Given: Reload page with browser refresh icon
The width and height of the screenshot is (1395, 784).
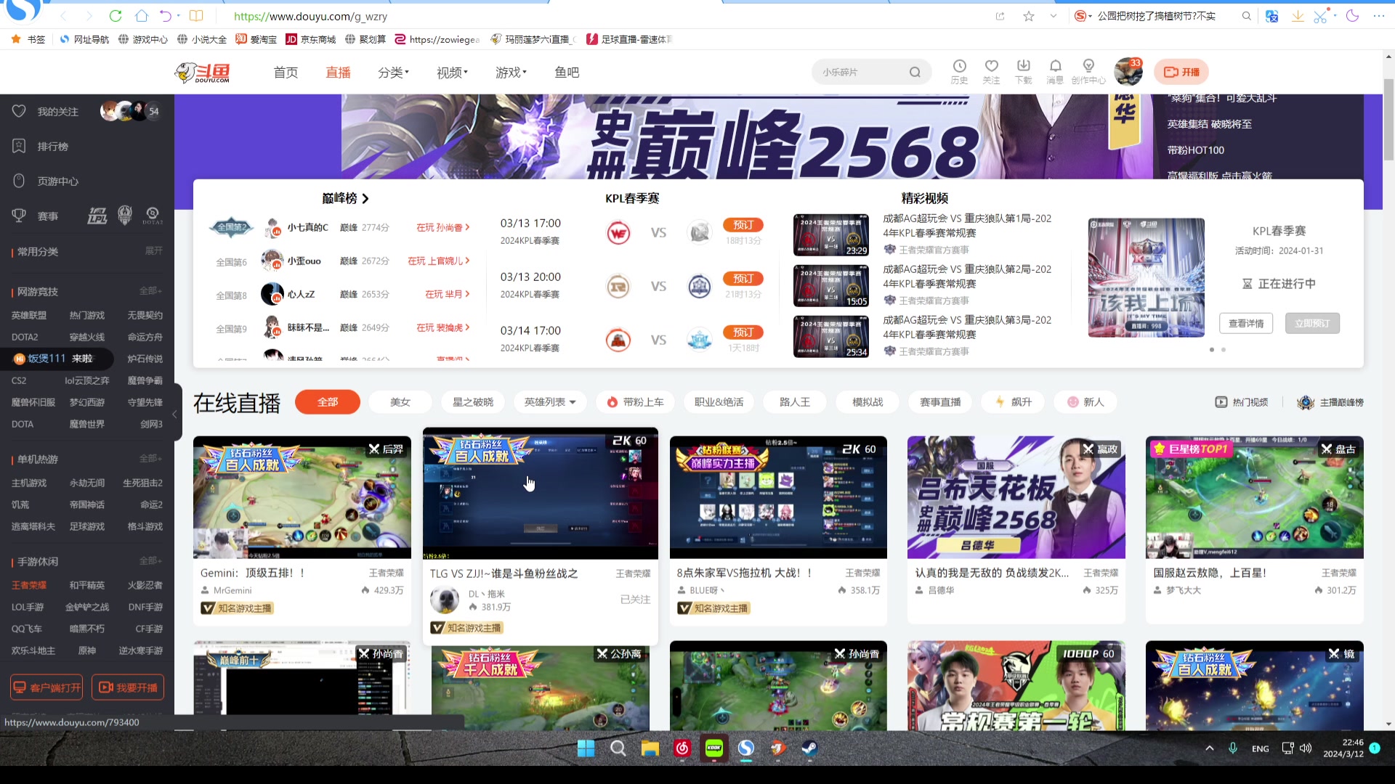Looking at the screenshot, I should coord(116,16).
